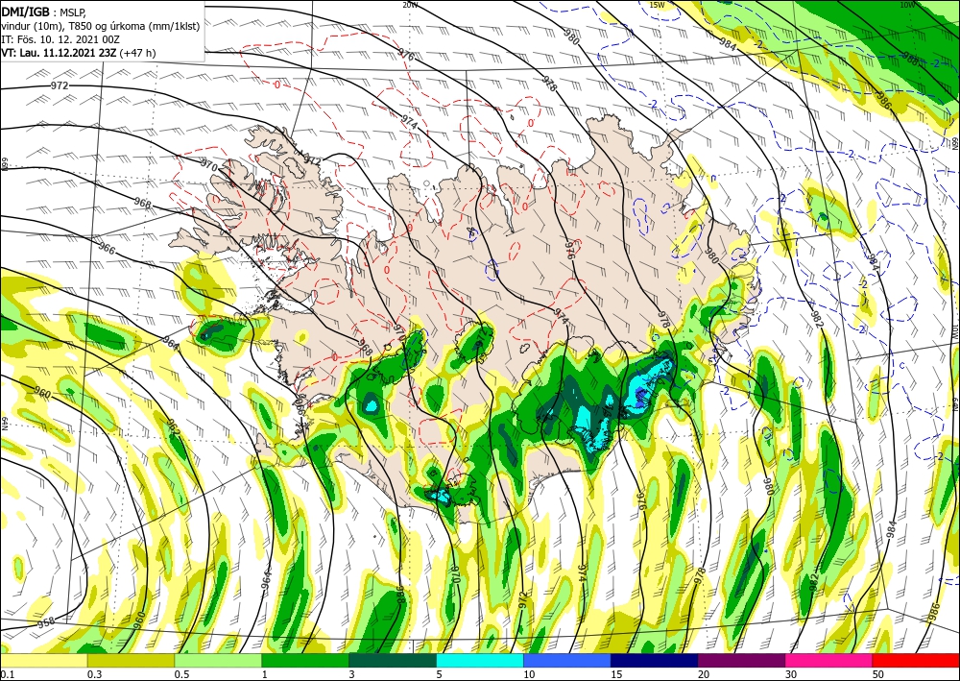The width and height of the screenshot is (960, 681).
Task: Click the "IT: Fös. 10. 12. 2021 00Z" line
Action: pyautogui.click(x=60, y=39)
